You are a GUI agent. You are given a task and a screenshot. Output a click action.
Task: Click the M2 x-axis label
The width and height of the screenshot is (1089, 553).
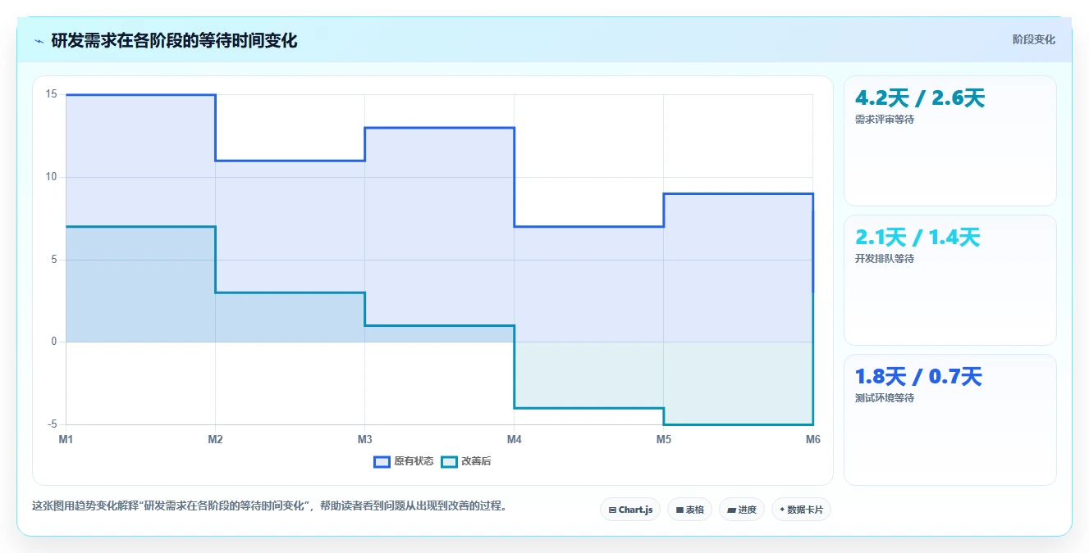click(215, 440)
